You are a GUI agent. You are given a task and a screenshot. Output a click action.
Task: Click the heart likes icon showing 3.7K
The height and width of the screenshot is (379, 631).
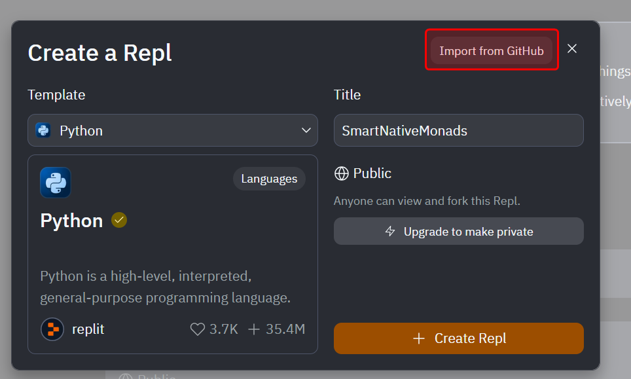[197, 329]
